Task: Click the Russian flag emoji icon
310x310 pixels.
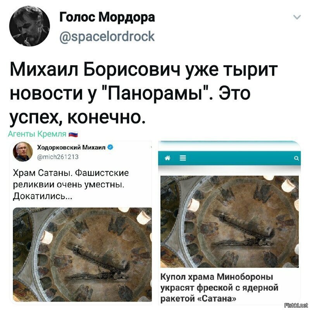Action: (x=73, y=134)
